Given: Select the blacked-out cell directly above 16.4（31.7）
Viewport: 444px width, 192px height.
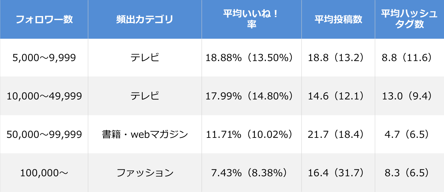Looking at the screenshot, I should tap(338, 134).
